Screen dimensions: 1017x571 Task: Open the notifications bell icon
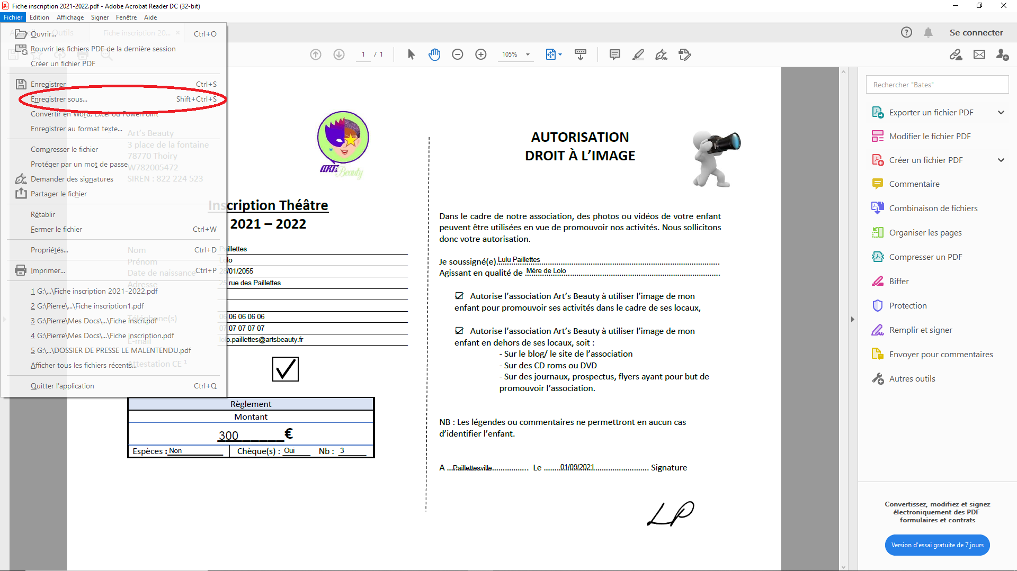[x=928, y=32]
